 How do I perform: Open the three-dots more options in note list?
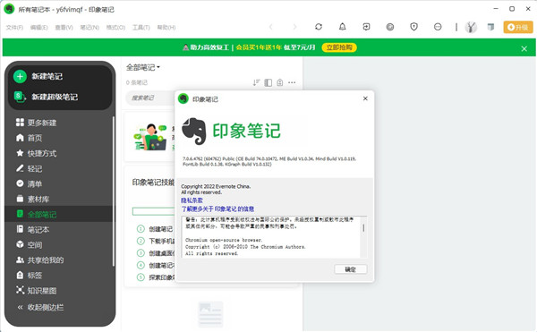[292, 82]
